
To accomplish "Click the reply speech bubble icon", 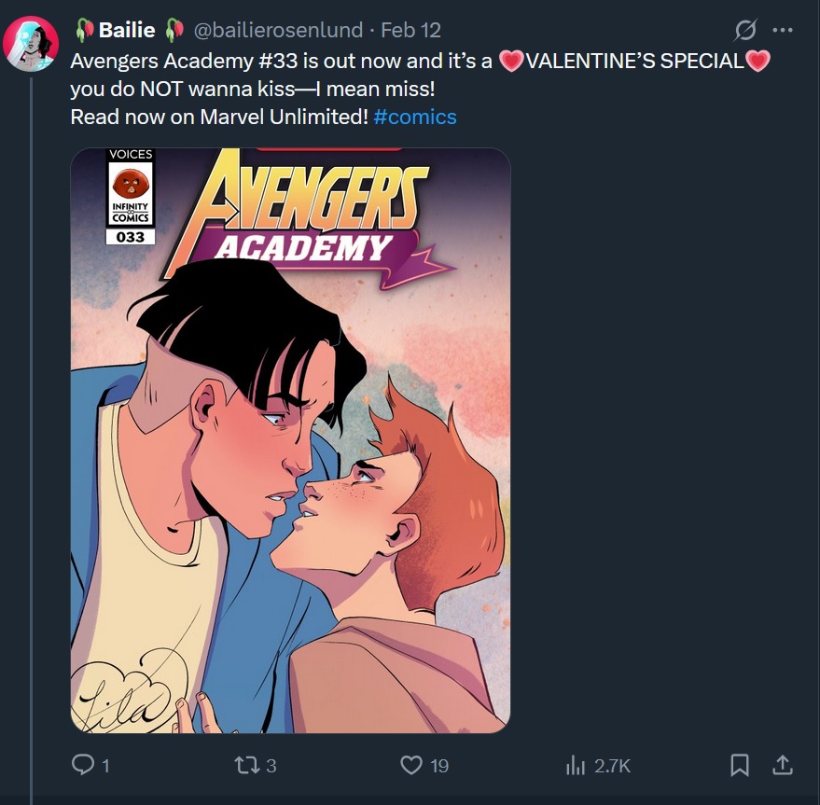I will pos(83,765).
